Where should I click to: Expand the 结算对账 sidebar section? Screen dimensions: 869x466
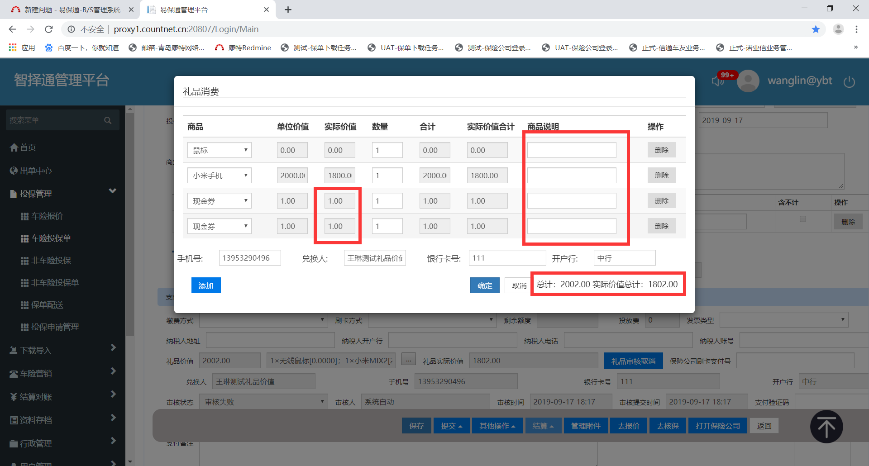(x=113, y=394)
